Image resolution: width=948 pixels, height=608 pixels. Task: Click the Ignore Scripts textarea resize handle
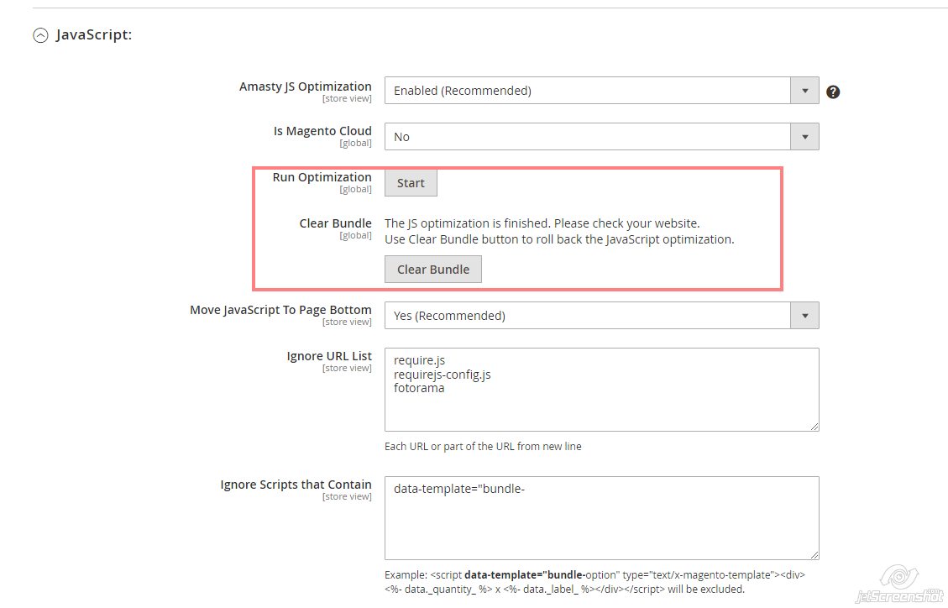[x=814, y=554]
